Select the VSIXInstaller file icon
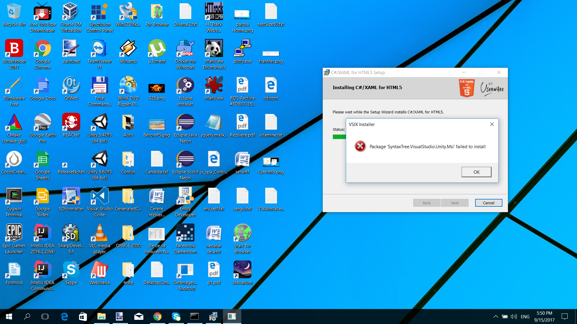This screenshot has width=577, height=324. click(x=271, y=199)
